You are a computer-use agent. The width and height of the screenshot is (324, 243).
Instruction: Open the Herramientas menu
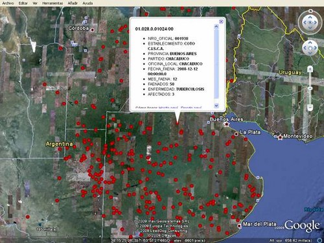pos(52,3)
